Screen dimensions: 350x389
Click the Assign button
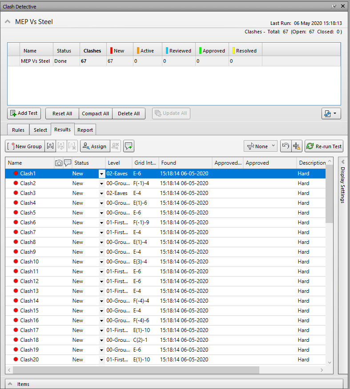95,146
